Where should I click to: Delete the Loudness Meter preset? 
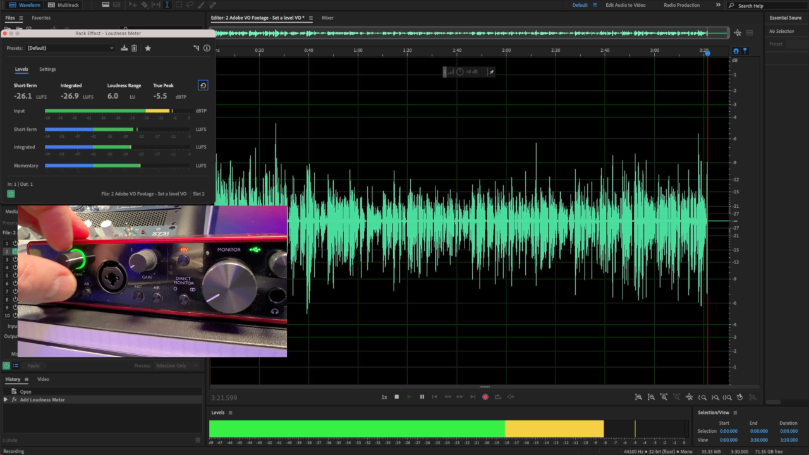click(x=134, y=48)
